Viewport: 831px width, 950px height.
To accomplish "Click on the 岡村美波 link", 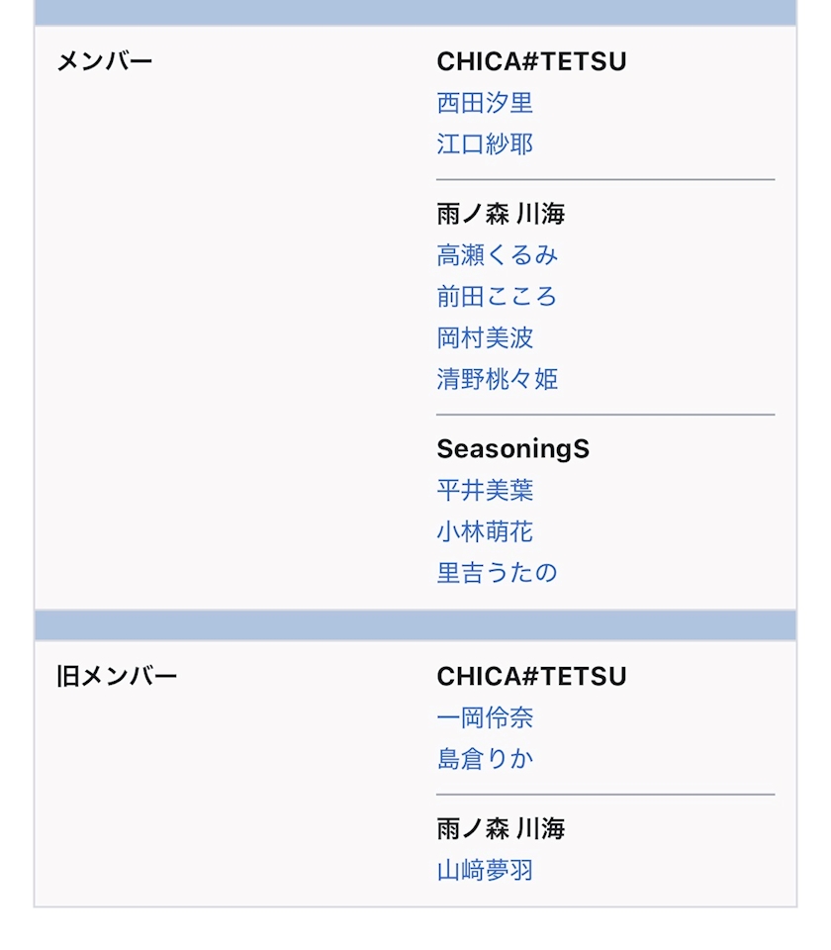I will click(x=485, y=337).
